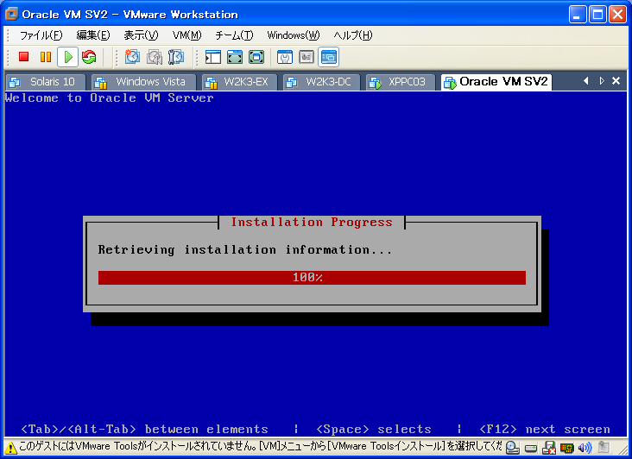Close the current VM tab with X

(616, 81)
